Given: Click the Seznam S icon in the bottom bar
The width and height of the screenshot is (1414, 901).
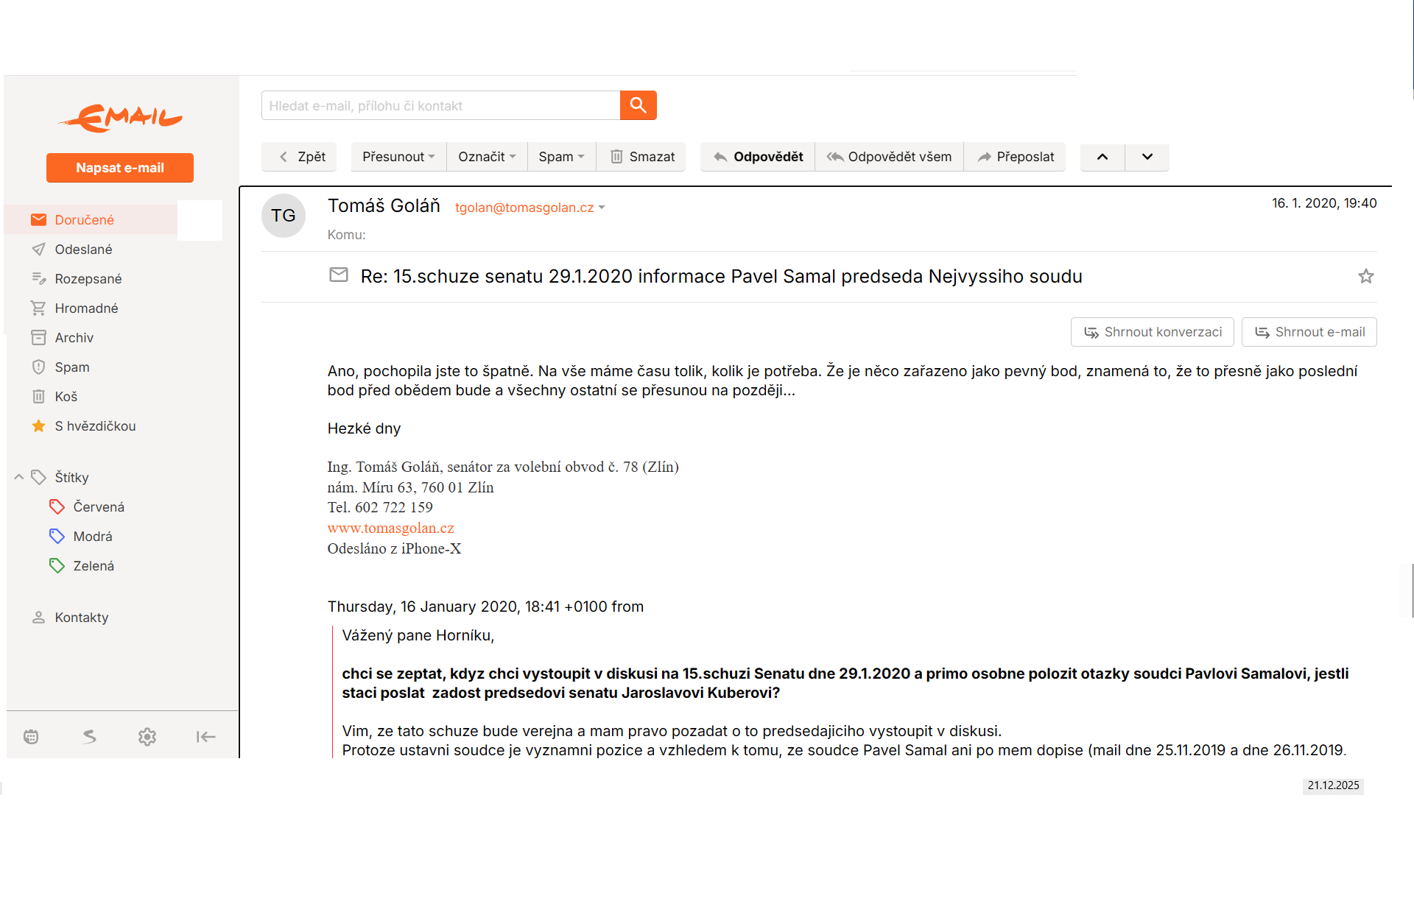Looking at the screenshot, I should point(89,737).
